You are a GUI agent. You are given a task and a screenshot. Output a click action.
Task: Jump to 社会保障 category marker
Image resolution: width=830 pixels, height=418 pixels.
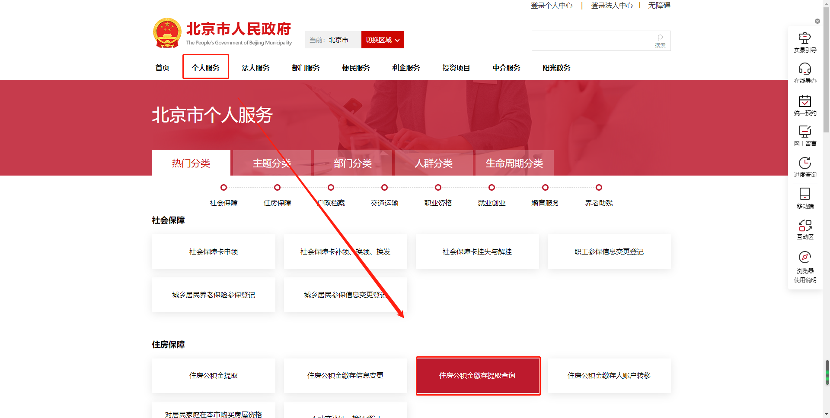click(x=223, y=187)
